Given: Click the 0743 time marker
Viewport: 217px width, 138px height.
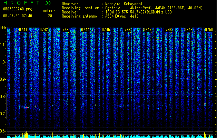Looking at the screenshot, I should point(65,30).
